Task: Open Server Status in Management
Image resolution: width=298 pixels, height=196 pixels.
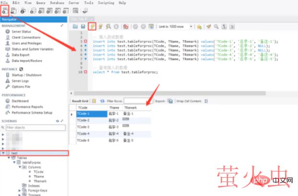Action: (x=23, y=32)
